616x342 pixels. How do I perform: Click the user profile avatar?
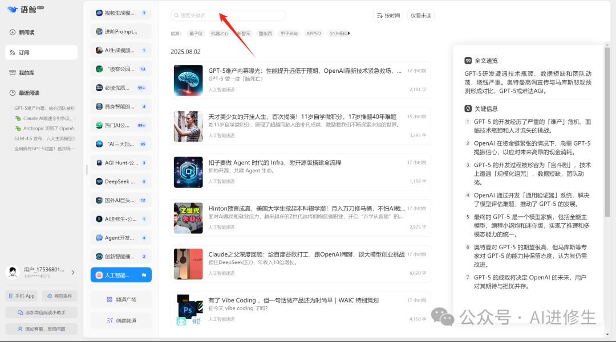pyautogui.click(x=13, y=272)
